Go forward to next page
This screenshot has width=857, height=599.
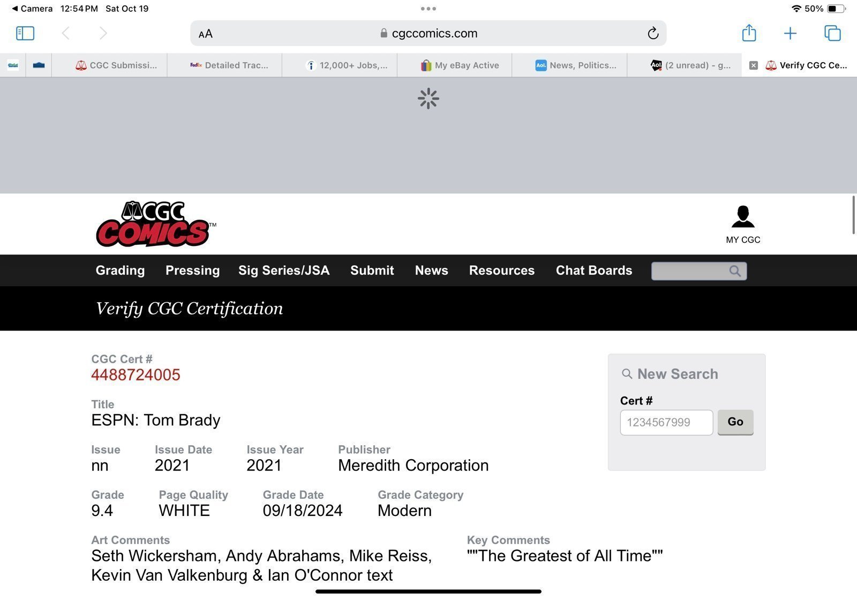tap(103, 33)
